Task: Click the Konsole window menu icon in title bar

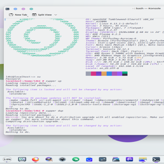Action: point(7,9)
